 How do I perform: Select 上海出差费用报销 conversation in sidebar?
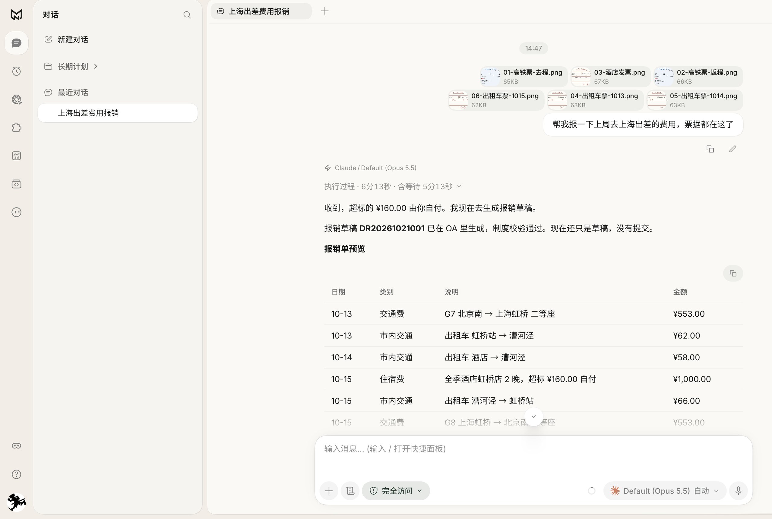coord(118,113)
